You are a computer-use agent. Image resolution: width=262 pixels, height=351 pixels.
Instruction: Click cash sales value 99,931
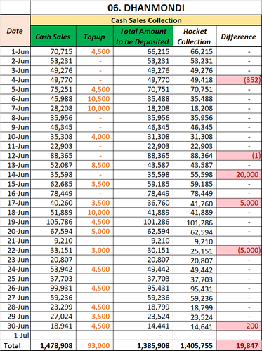click(x=53, y=288)
